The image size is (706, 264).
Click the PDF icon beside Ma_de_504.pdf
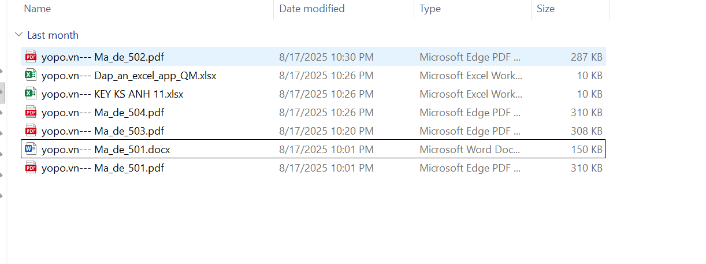pos(31,112)
